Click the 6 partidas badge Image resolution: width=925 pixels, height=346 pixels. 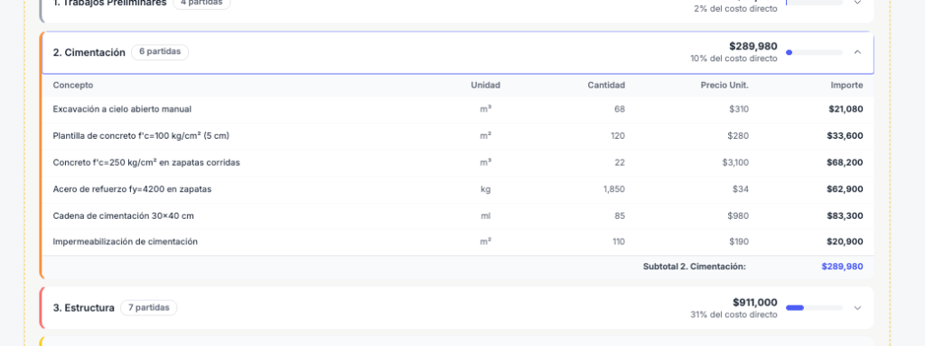click(x=160, y=51)
